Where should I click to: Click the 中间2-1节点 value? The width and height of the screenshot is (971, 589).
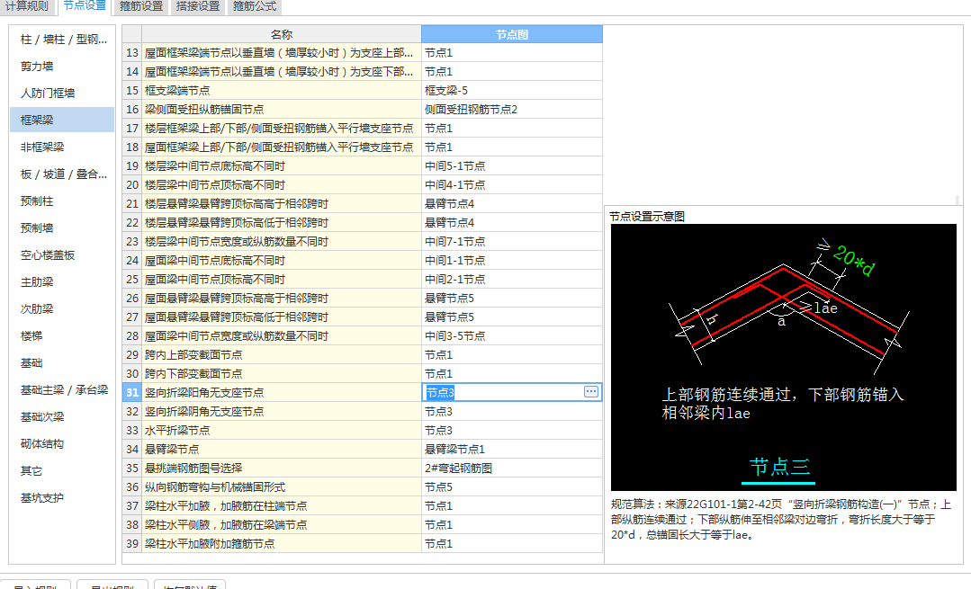pyautogui.click(x=511, y=279)
